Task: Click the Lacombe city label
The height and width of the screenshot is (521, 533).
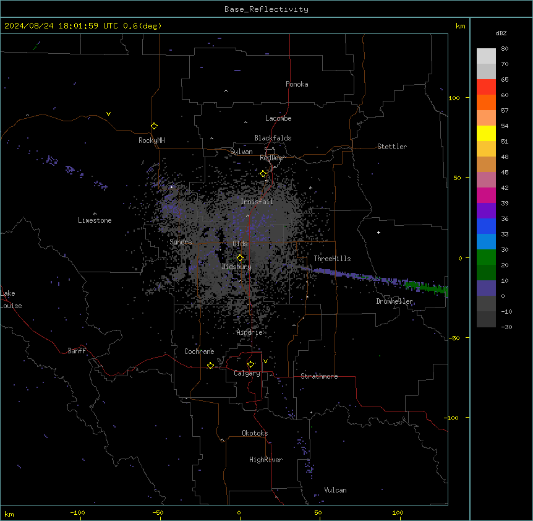Action: pos(278,118)
